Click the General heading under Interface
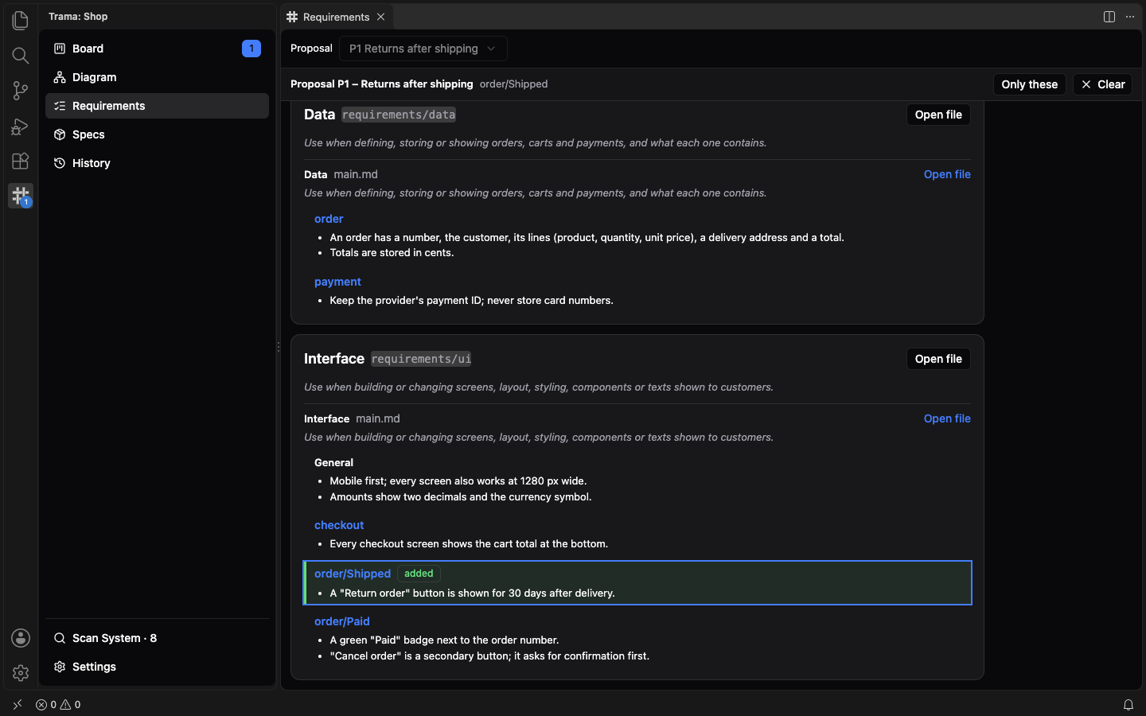The image size is (1146, 716). (x=333, y=462)
